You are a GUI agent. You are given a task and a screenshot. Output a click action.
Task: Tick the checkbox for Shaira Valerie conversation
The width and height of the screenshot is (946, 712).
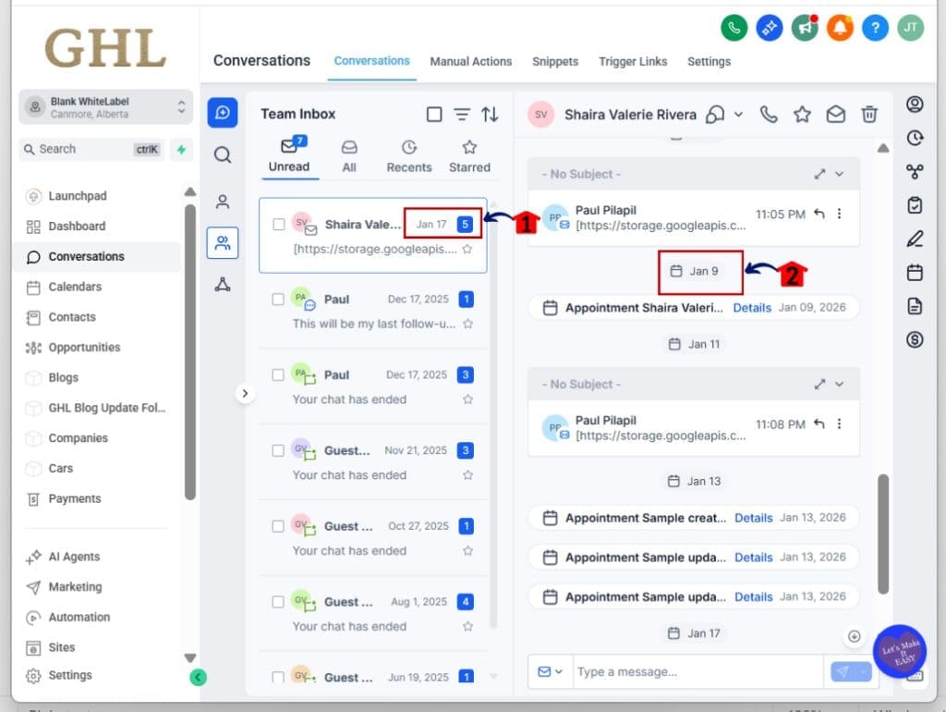tap(279, 224)
